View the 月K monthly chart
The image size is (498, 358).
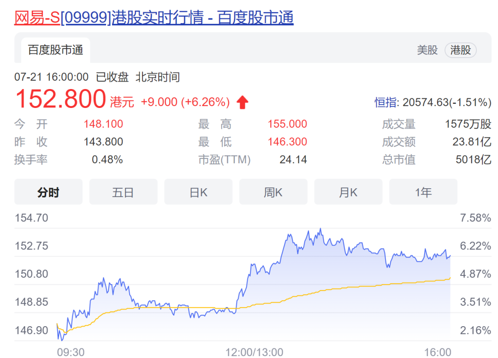(x=348, y=192)
